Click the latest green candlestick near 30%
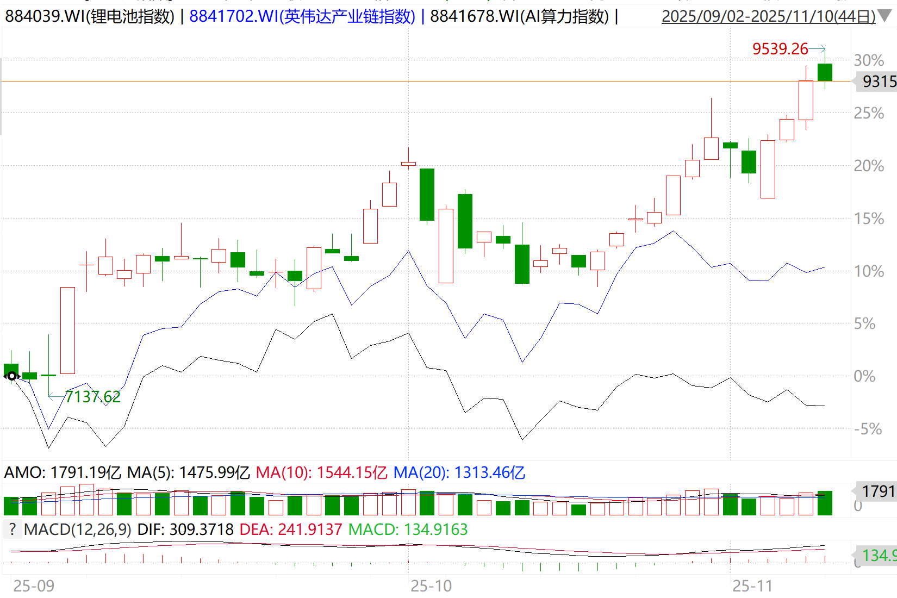 pyautogui.click(x=825, y=72)
